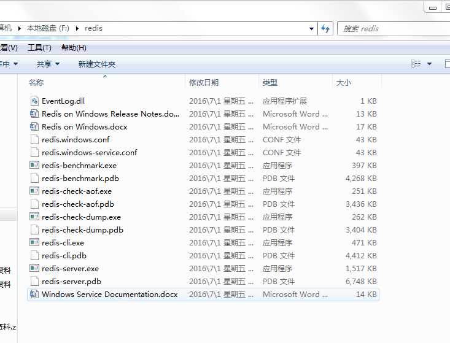Expand the arrow before redis in address bar
Image resolution: width=450 pixels, height=343 pixels.
77,28
